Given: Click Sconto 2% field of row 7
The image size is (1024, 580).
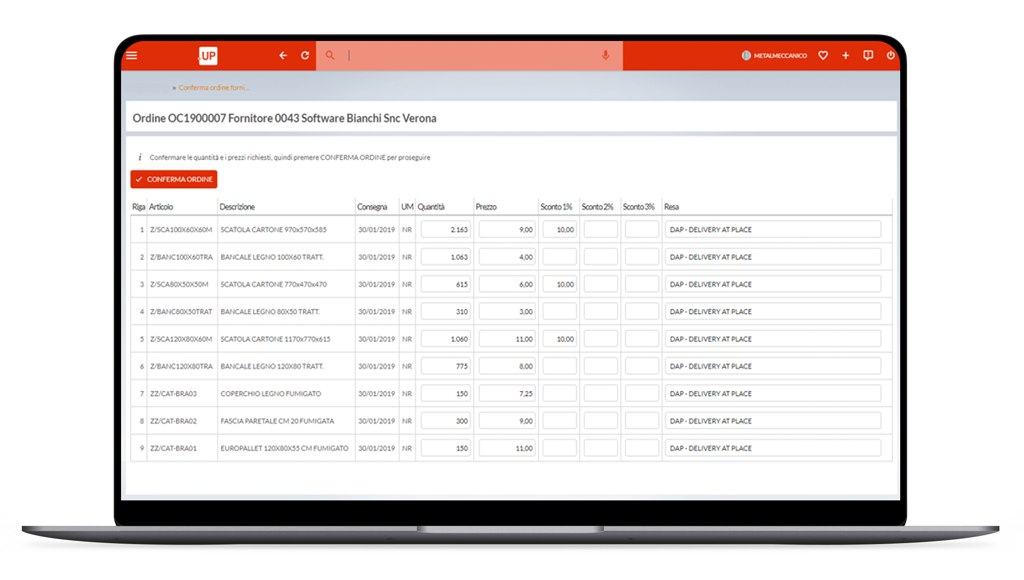Looking at the screenshot, I should [600, 393].
